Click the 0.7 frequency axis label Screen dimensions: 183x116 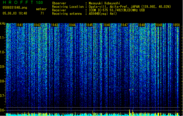pyautogui.click(x=2, y=96)
